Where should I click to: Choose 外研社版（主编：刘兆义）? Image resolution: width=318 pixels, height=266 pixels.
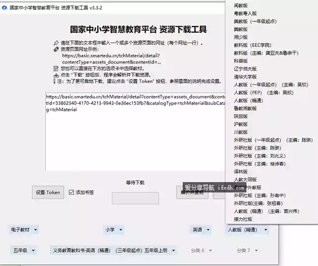260,156
